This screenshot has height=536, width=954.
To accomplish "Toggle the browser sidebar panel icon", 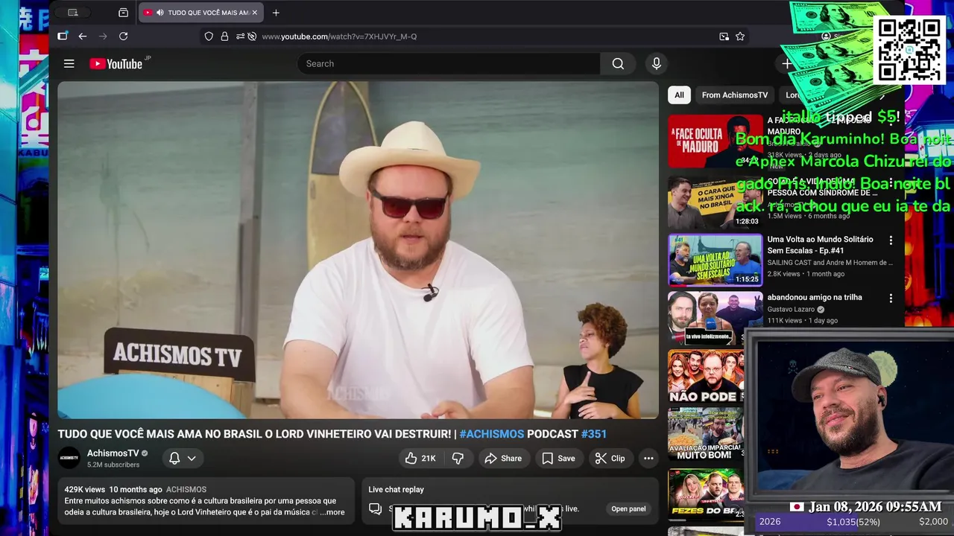I will [63, 36].
